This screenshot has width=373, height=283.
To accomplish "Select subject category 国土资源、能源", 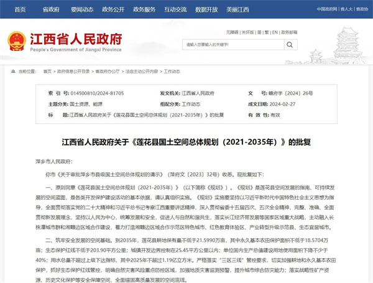I will [86, 104].
